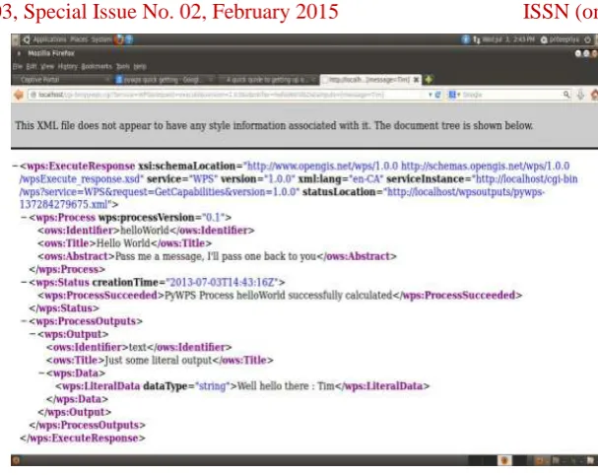Collapse the wps:Status node
598x475 pixels.
[24, 282]
